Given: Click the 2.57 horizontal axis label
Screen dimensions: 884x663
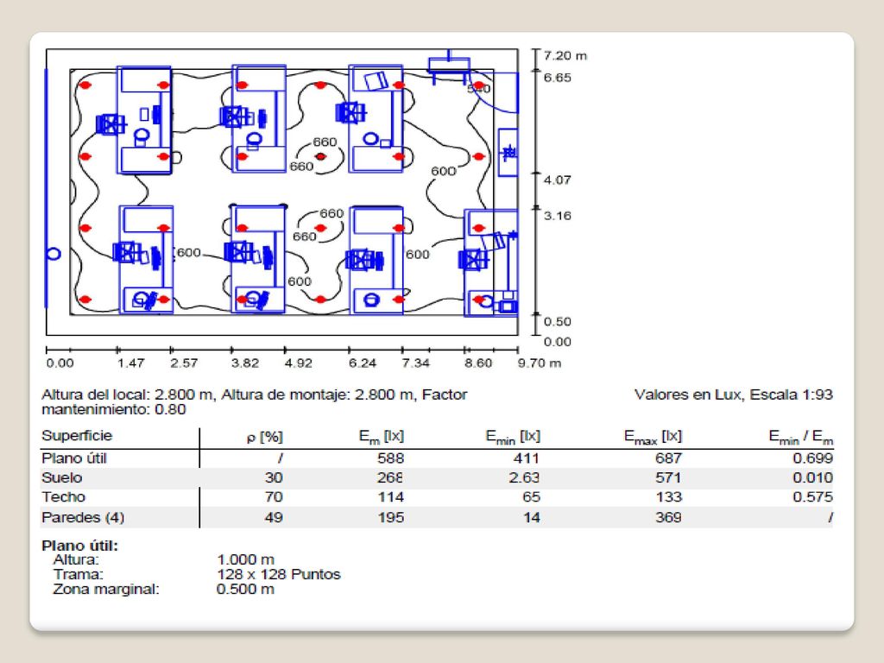Looking at the screenshot, I should coord(184,363).
